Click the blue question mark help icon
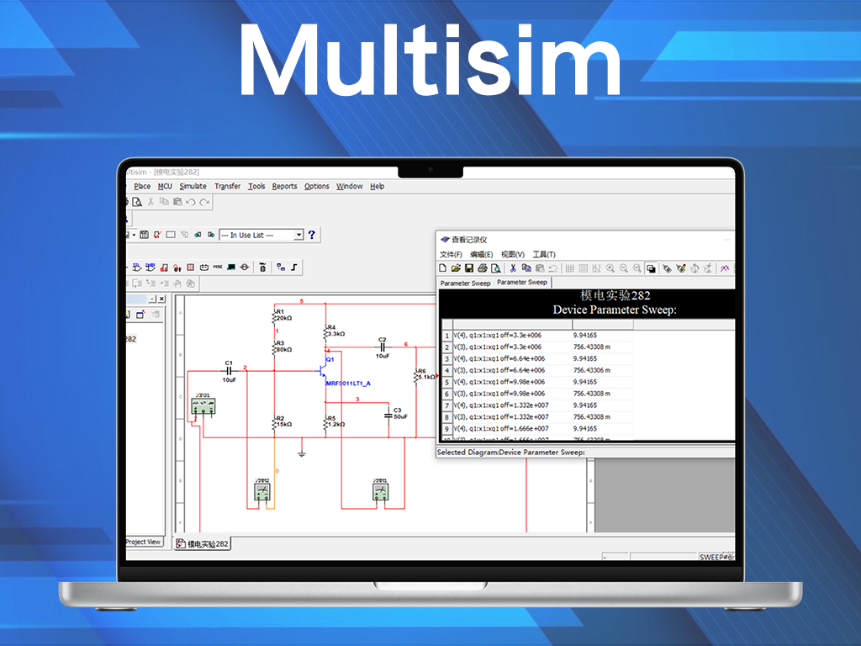 312,235
